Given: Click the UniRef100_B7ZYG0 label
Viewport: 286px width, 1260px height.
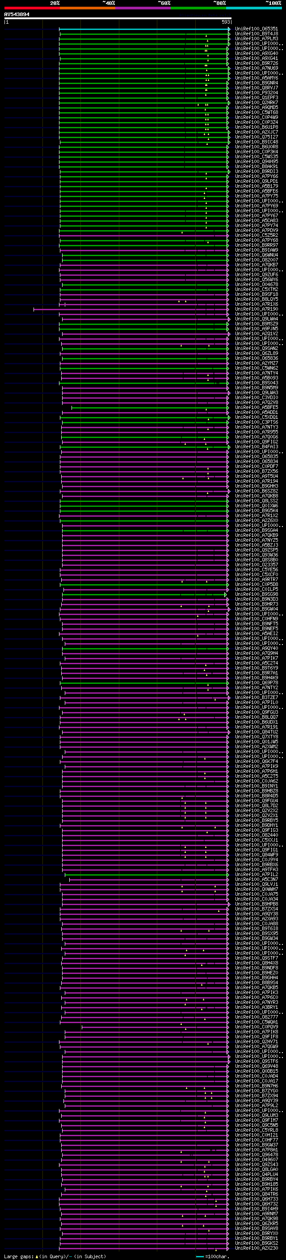Looking at the screenshot, I should coord(256,1091).
